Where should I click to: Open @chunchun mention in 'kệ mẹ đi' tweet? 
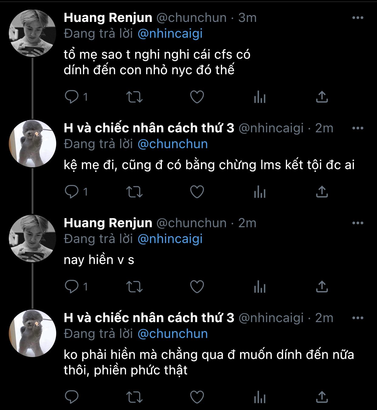tap(173, 144)
